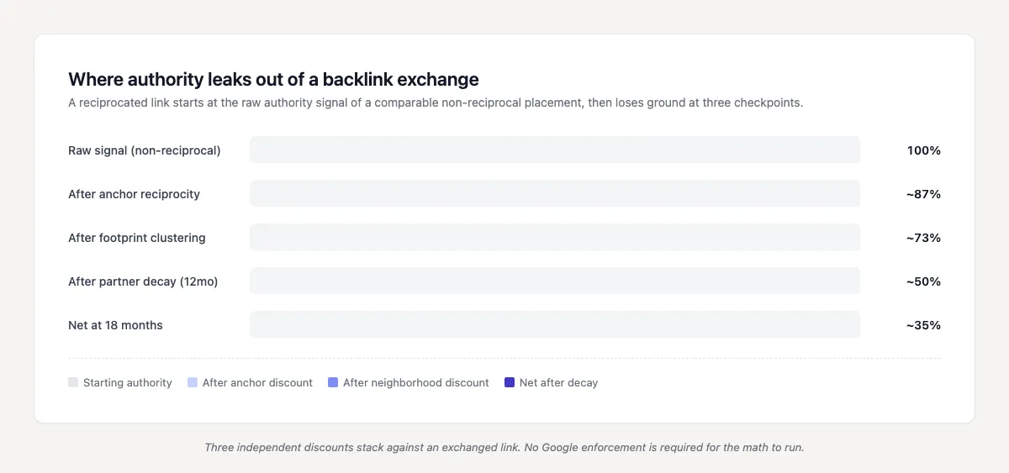Select the After footprint clustering bar
1009x473 pixels.
(555, 237)
